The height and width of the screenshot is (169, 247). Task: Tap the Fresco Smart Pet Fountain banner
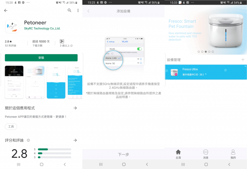[206, 30]
